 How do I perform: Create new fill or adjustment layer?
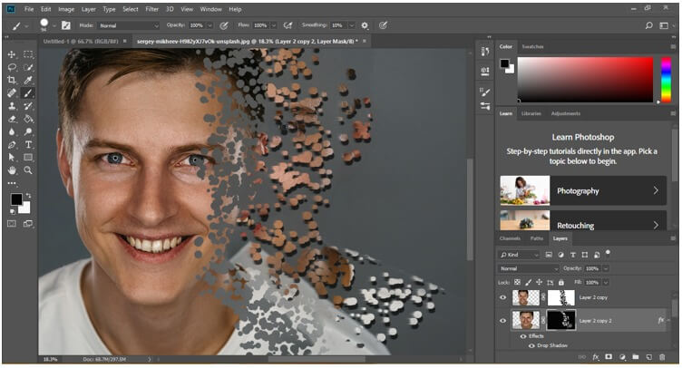[622, 357]
